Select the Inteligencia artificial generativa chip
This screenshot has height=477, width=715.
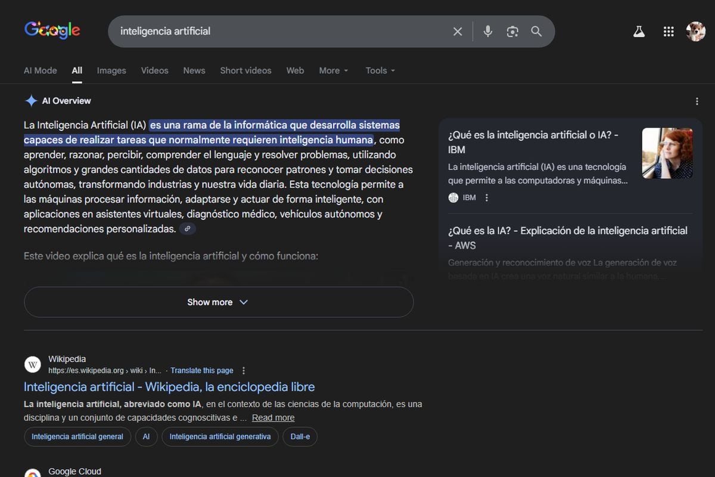220,436
